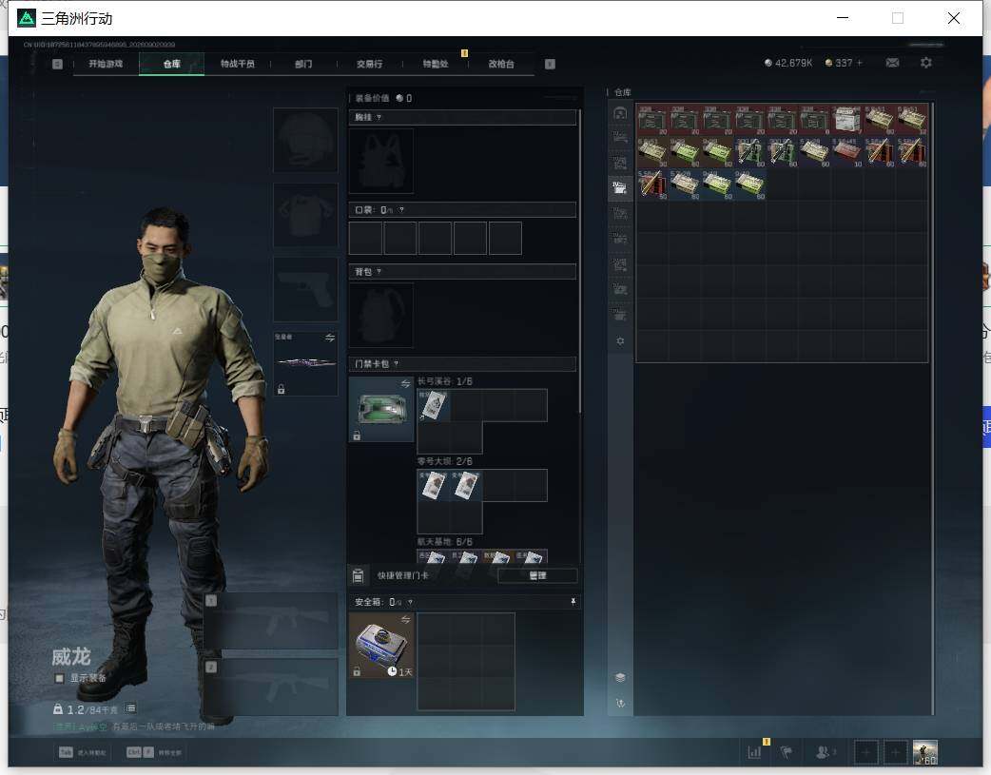Viewport: 991px width, 775px height.
Task: Click the 管理 button for keycards
Action: click(x=537, y=575)
